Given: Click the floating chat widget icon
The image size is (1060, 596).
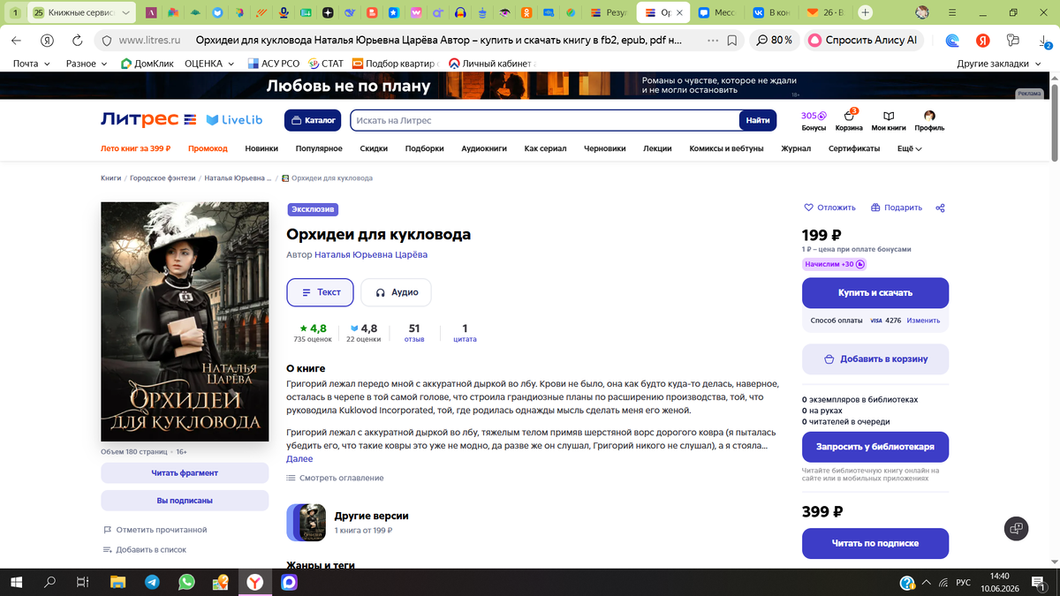Looking at the screenshot, I should click(1017, 528).
